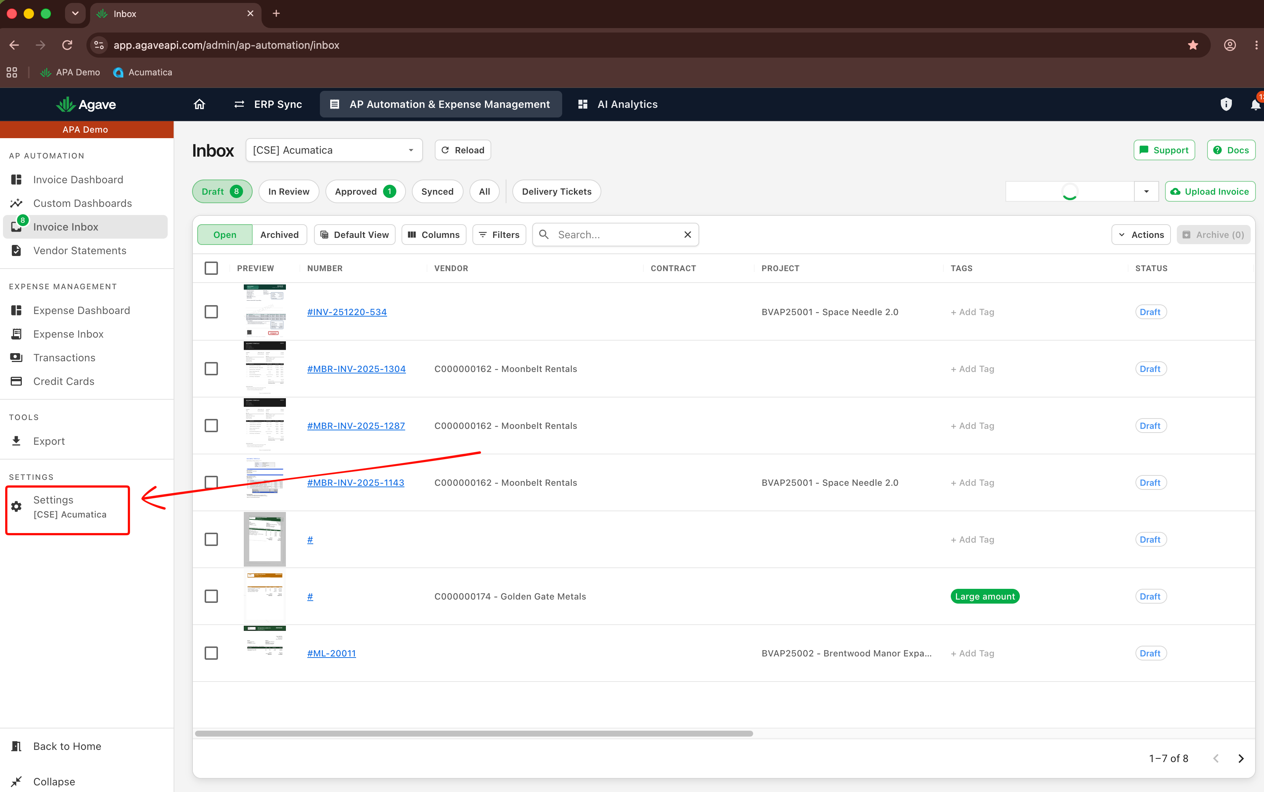Click the Support button

pos(1164,150)
